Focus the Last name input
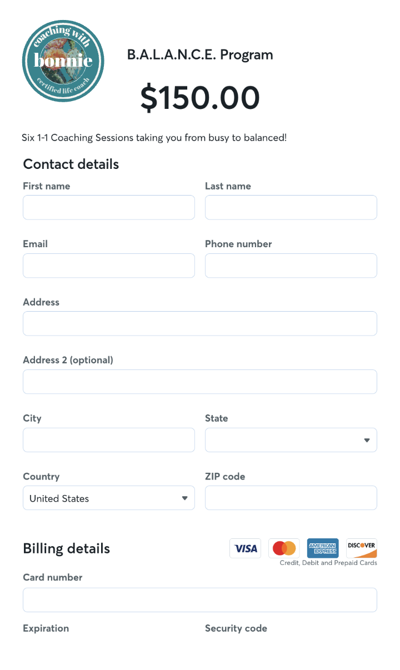The width and height of the screenshot is (400, 670). 291,207
